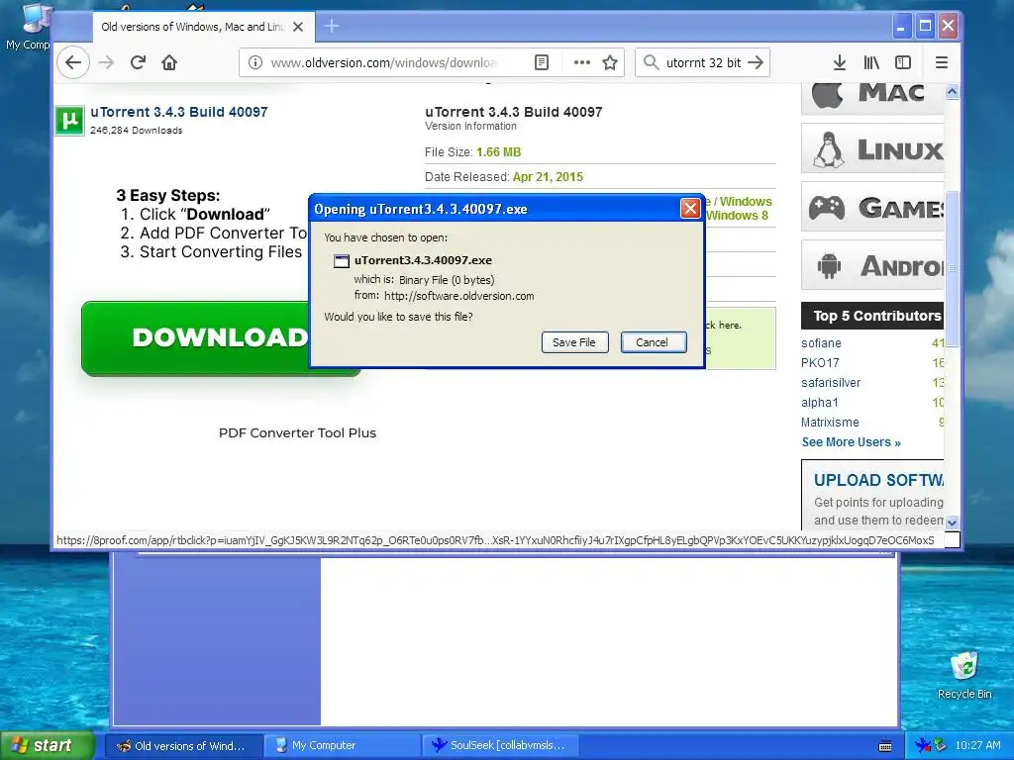Click the Top 5 Contributors header
This screenshot has height=760, width=1014.
click(872, 316)
